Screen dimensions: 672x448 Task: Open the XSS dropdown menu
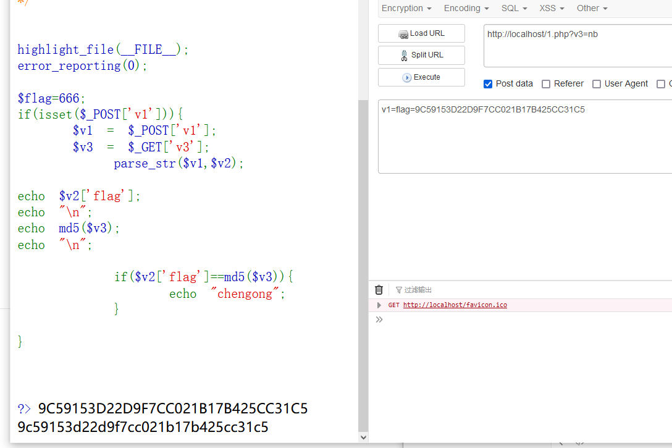(552, 8)
